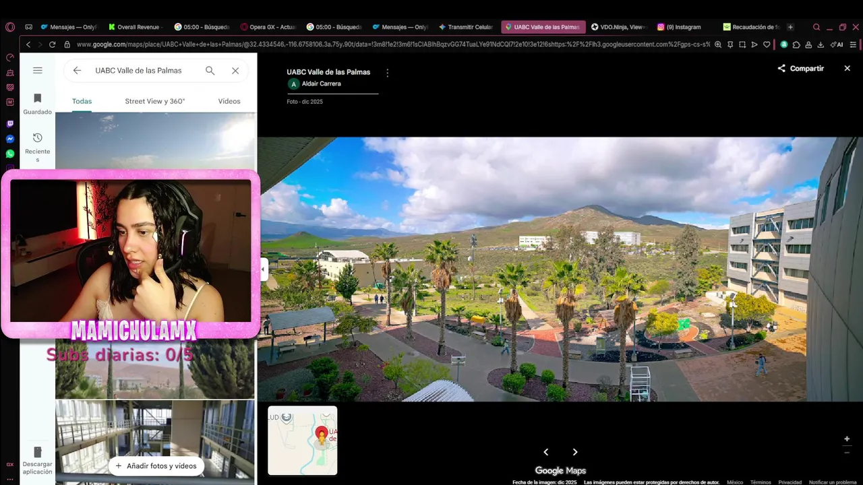
Task: Open the workspaces icon beside tabs
Action: (28, 27)
